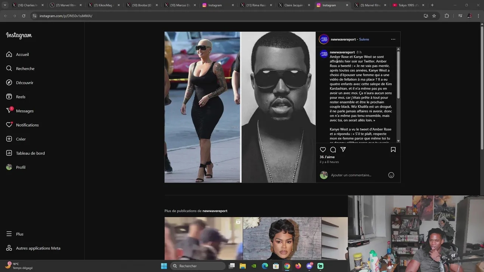Open File Explorer from the taskbar
This screenshot has width=484, height=272.
click(x=243, y=266)
